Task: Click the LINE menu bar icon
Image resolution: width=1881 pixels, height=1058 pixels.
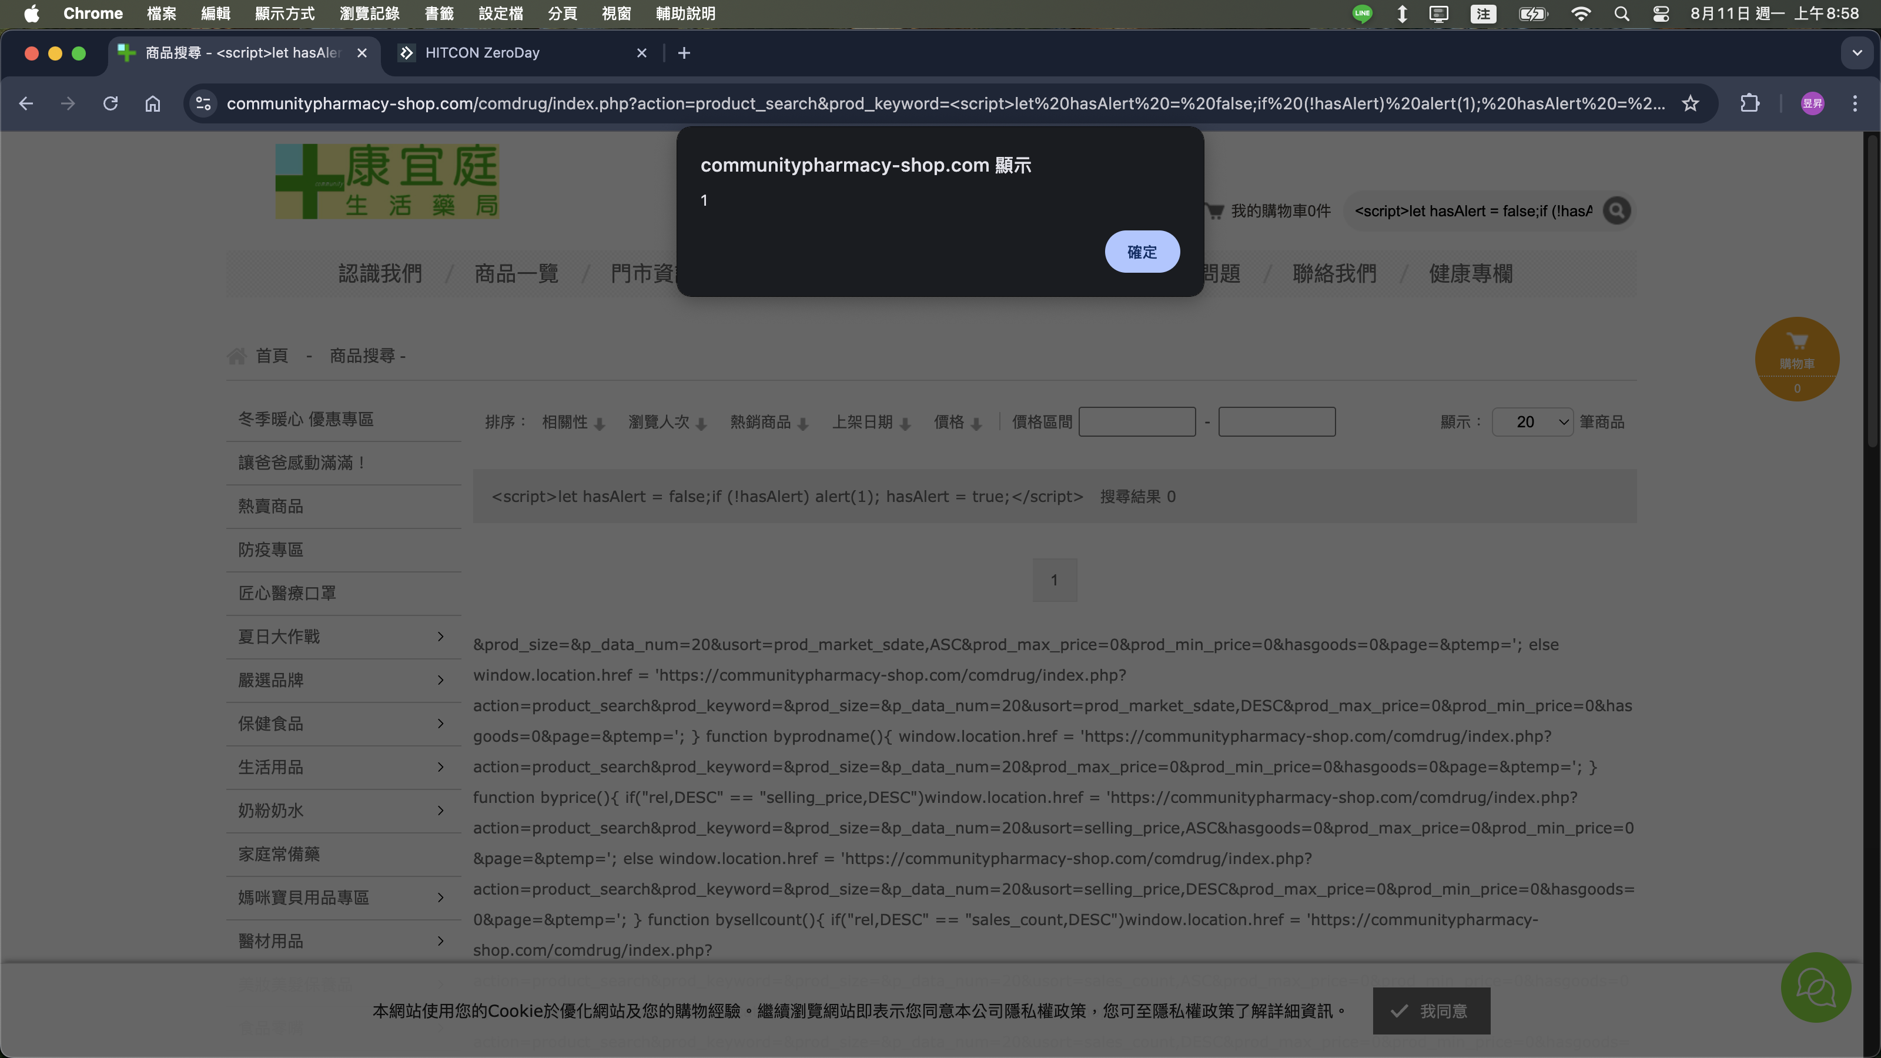Action: tap(1361, 13)
